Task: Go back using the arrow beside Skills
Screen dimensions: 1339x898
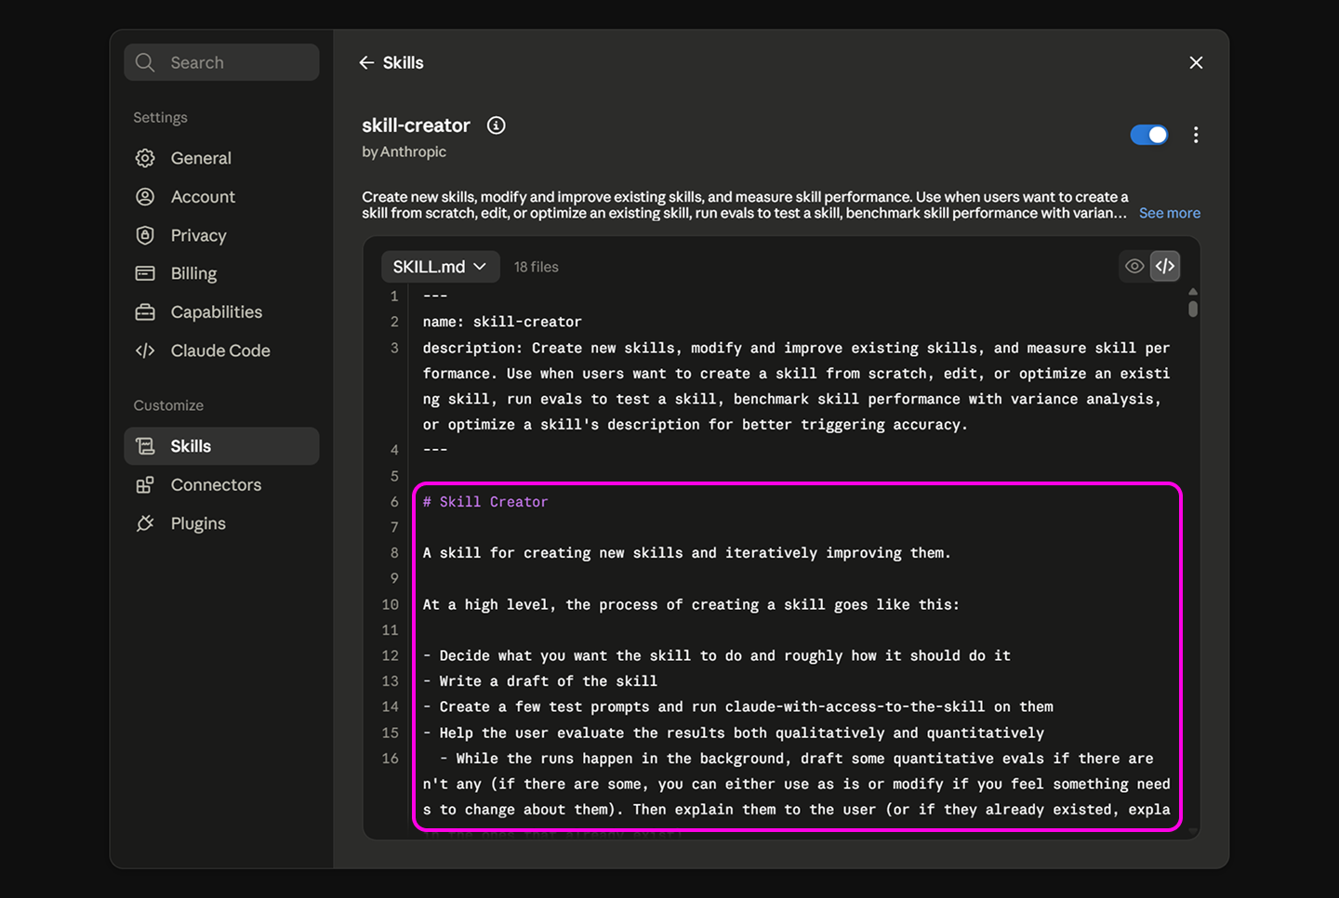Action: (366, 62)
